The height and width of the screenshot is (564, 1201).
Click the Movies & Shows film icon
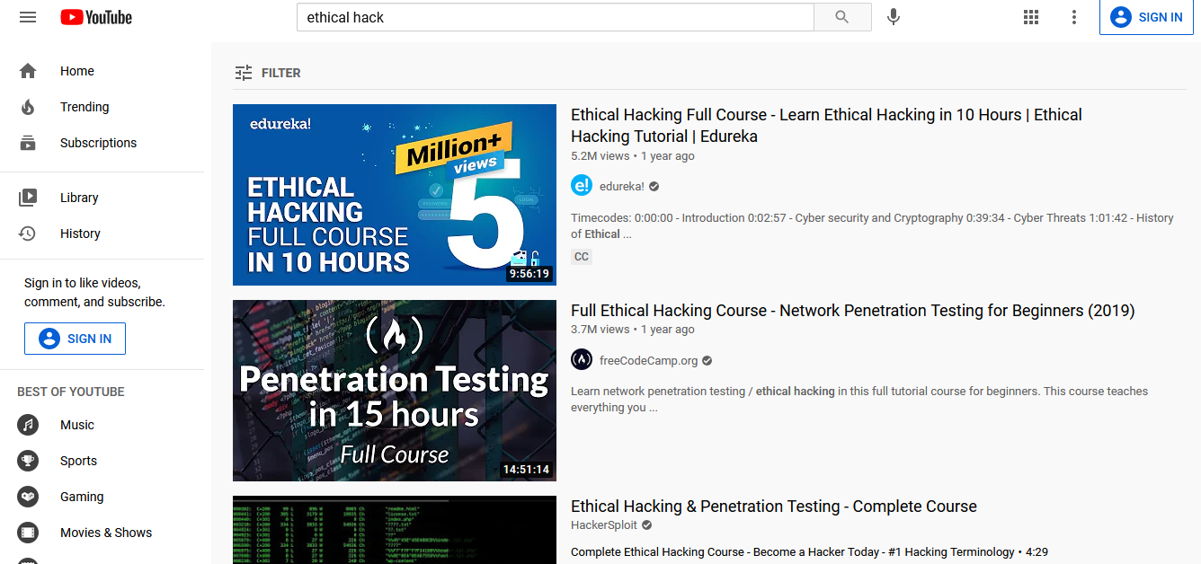coord(28,533)
